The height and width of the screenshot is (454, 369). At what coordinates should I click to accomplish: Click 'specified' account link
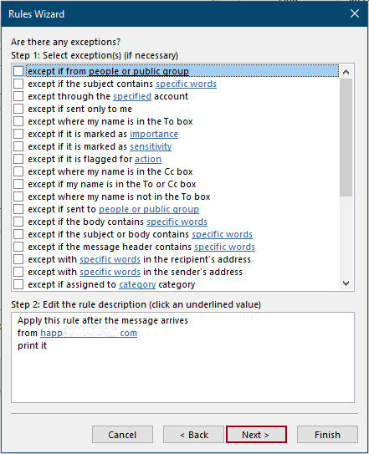click(x=132, y=96)
